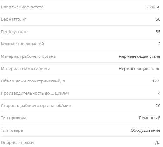
Task: Select the 'Оборудование' product type value
Action: [x=145, y=130]
